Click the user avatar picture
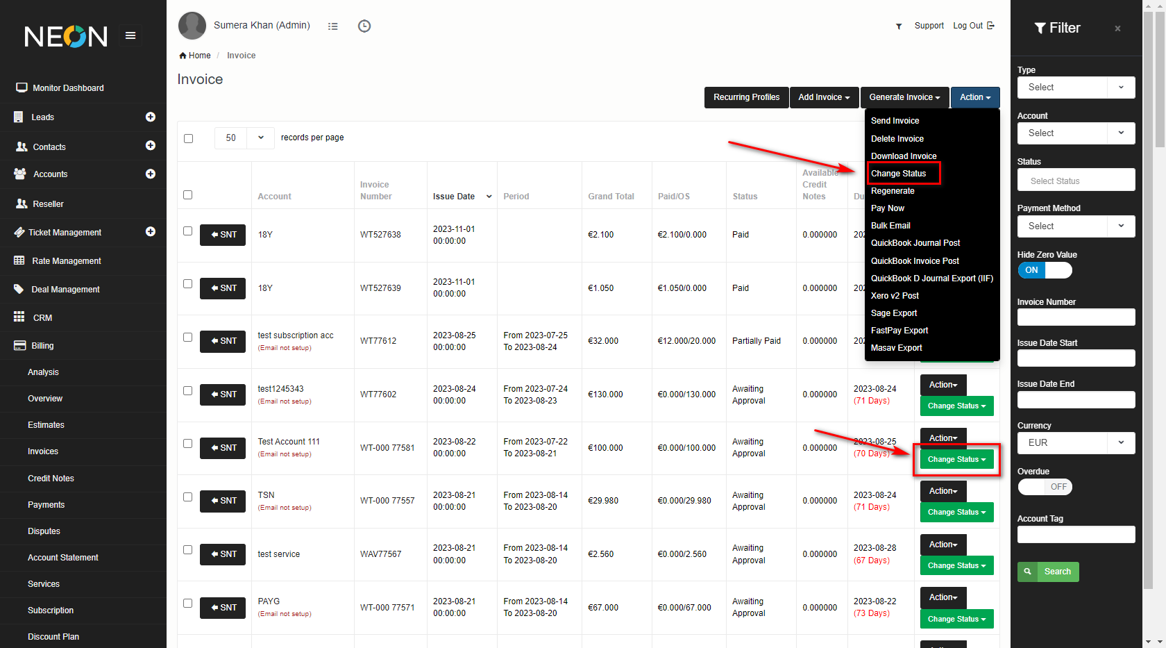This screenshot has height=648, width=1166. point(192,26)
